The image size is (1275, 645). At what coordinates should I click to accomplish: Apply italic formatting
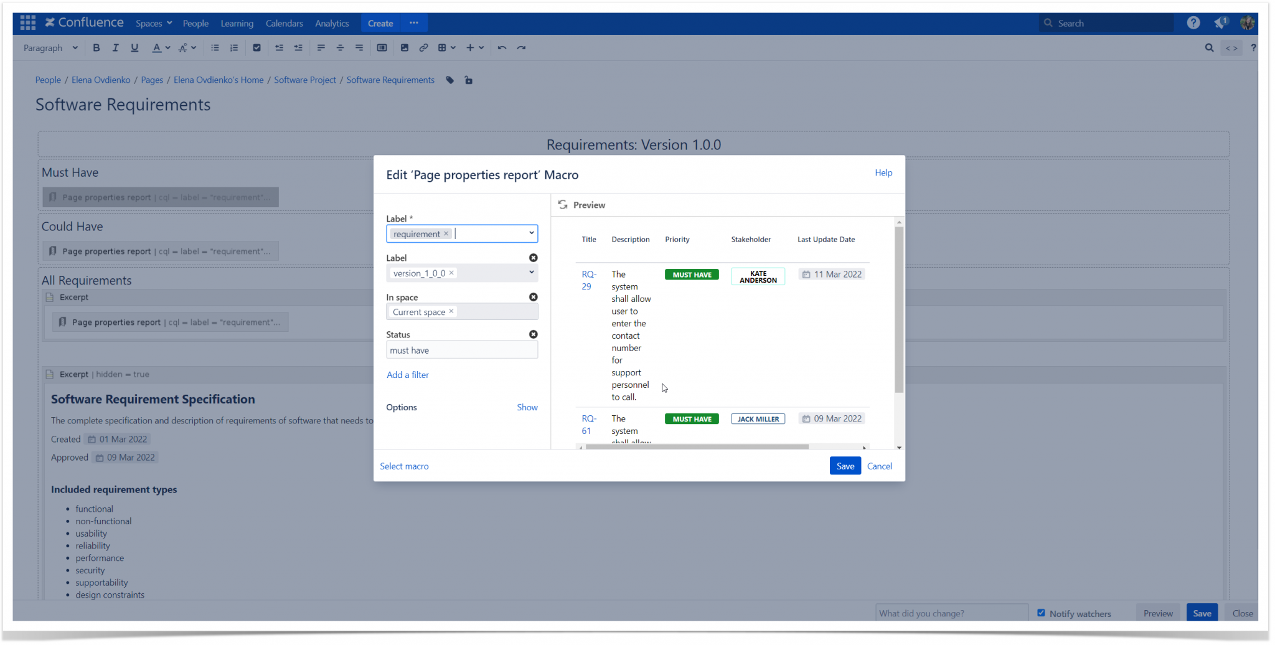point(115,47)
